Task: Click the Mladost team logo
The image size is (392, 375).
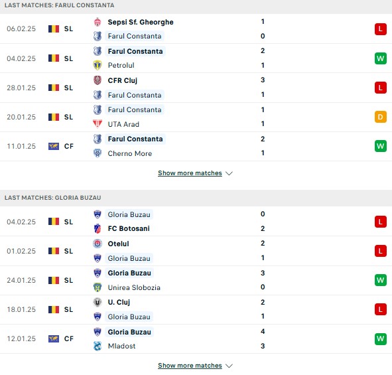Action: (98, 346)
